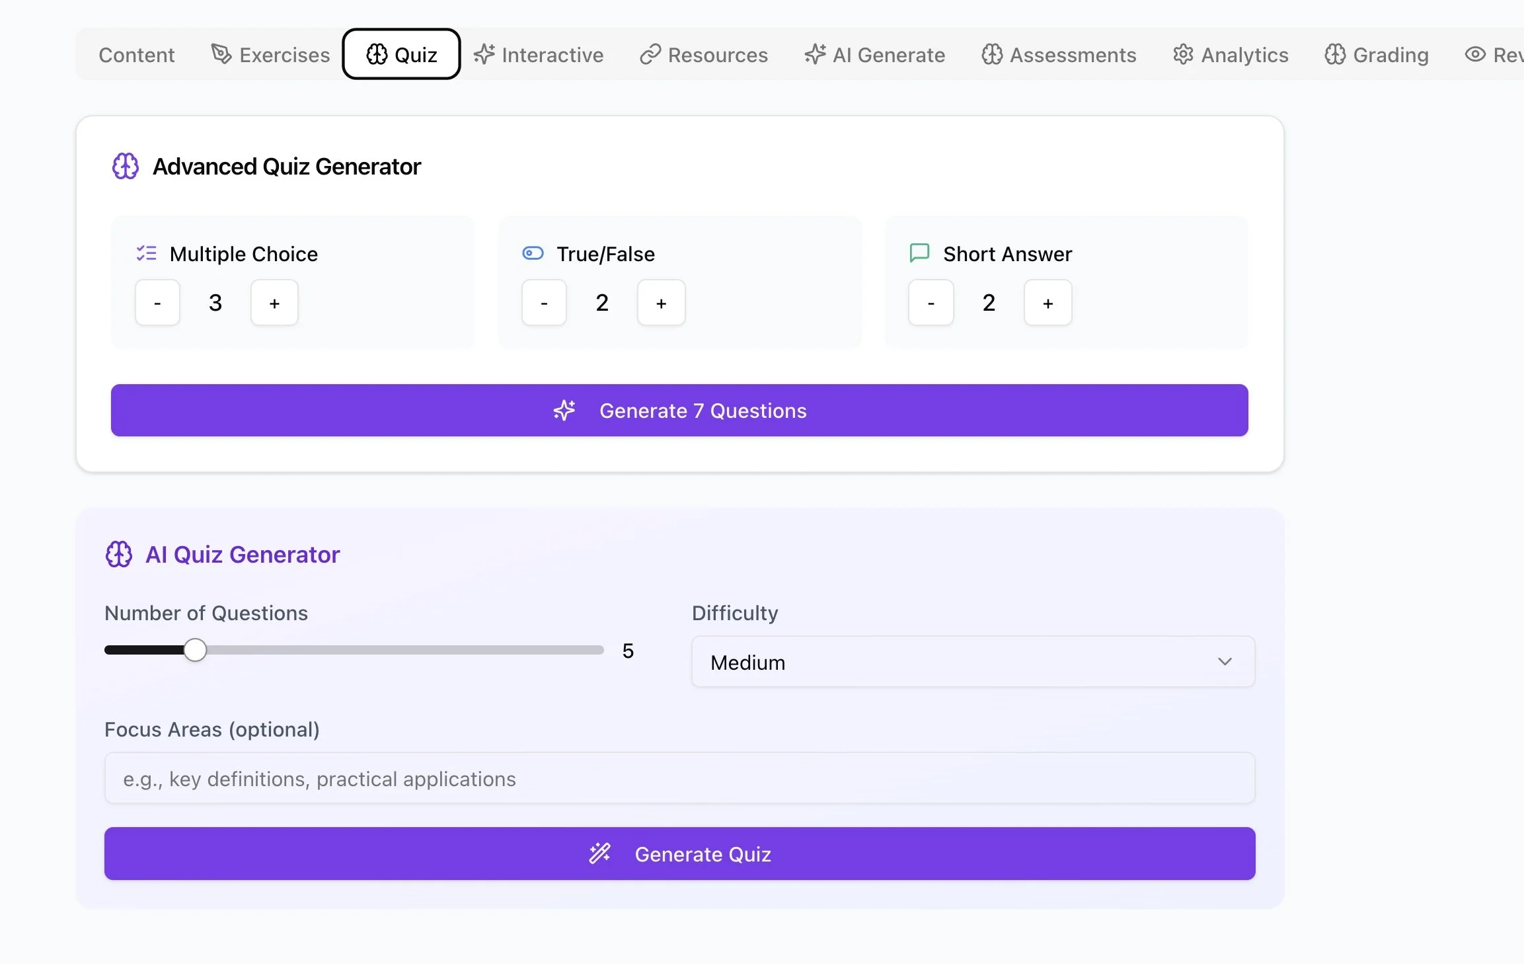
Task: Click the Short Answer speech bubble icon
Action: point(919,253)
